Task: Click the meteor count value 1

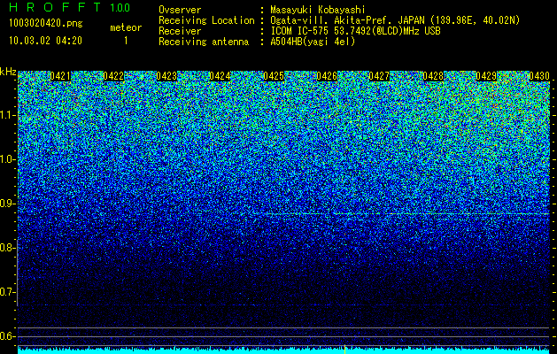Action: tap(126, 41)
